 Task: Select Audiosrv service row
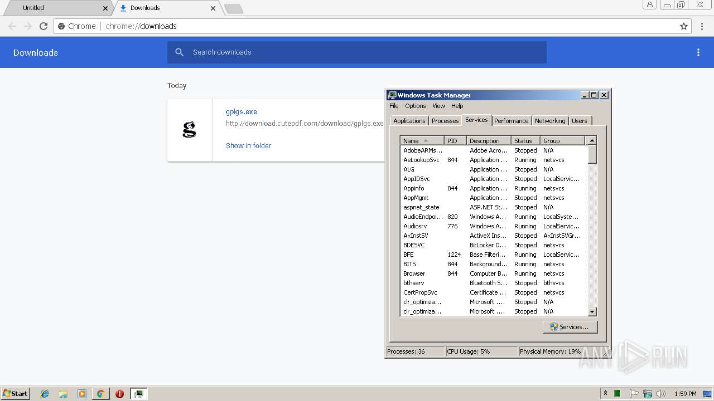click(x=494, y=226)
